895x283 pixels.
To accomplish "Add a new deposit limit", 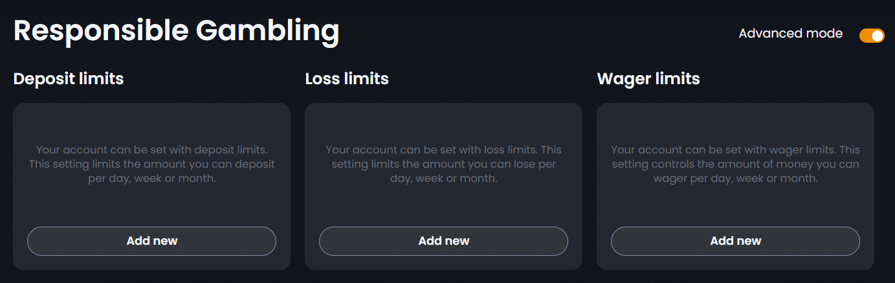I will tap(151, 241).
